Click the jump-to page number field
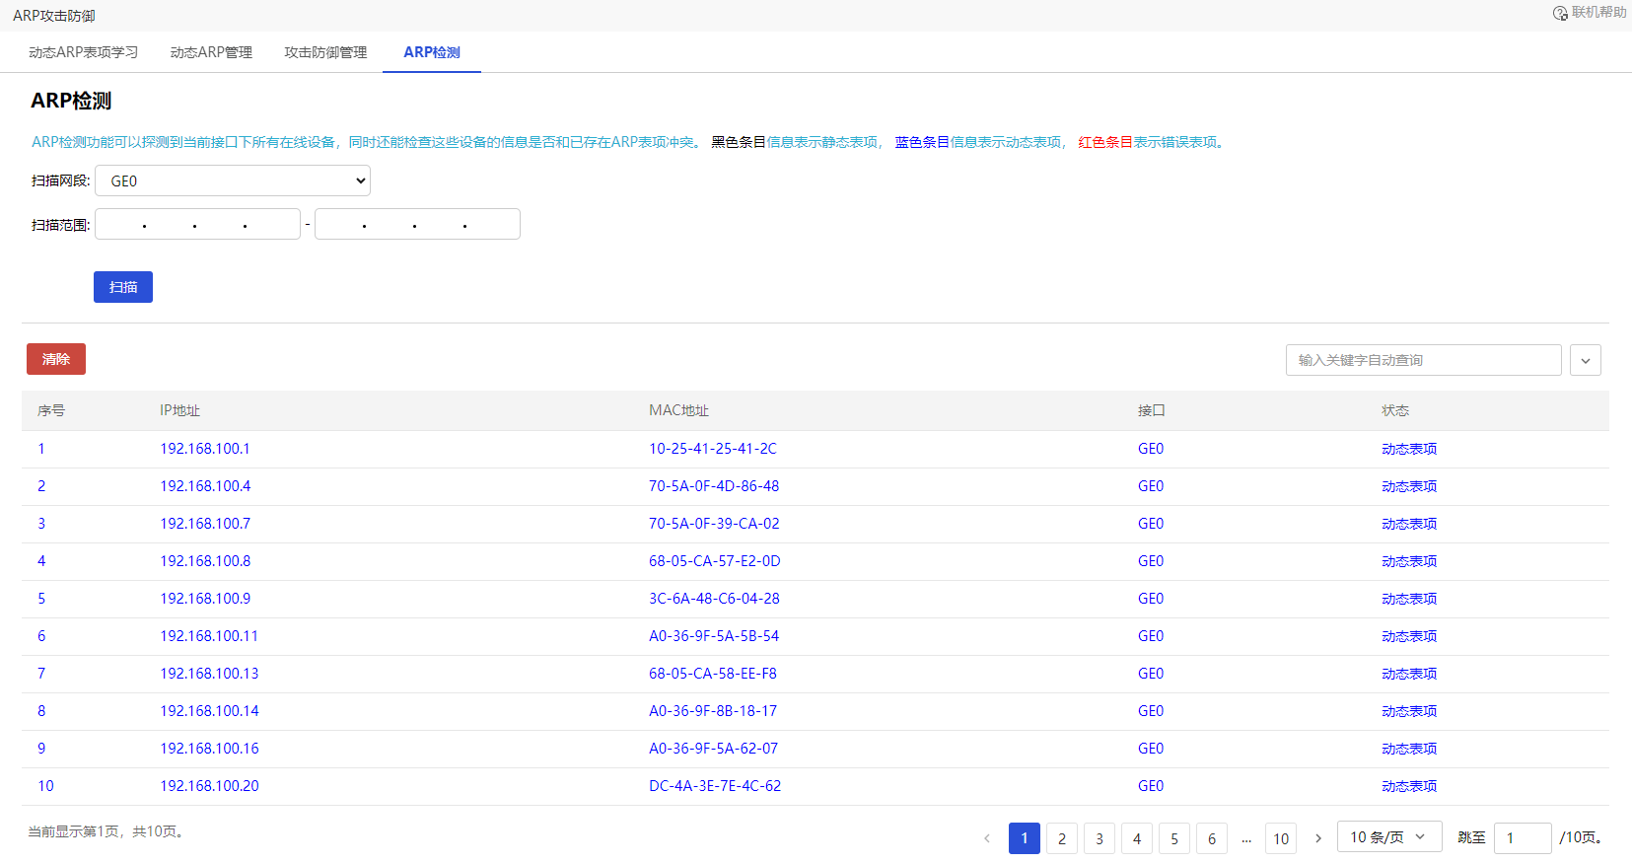Viewport: 1632px width, 864px height. [x=1522, y=838]
